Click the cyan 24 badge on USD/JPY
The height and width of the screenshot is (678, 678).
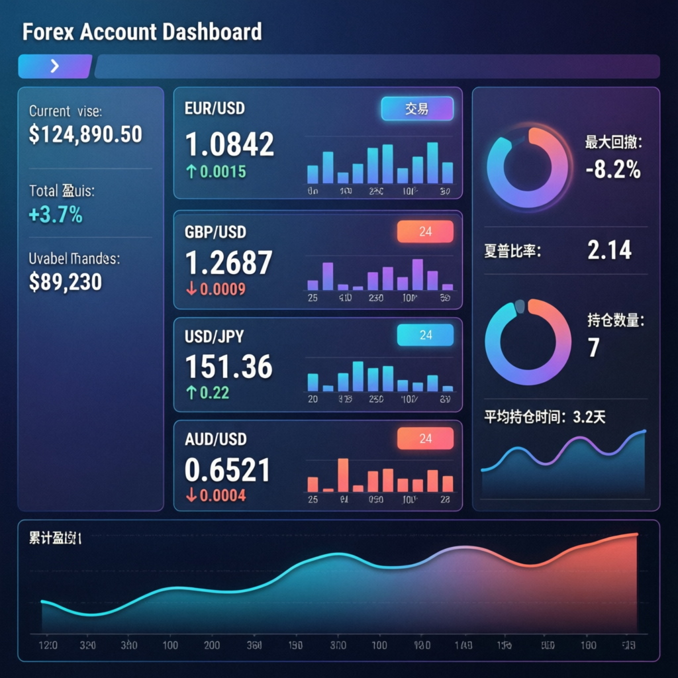425,335
